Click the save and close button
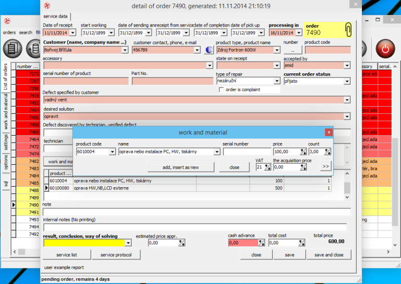This screenshot has height=284, width=401. pyautogui.click(x=329, y=255)
